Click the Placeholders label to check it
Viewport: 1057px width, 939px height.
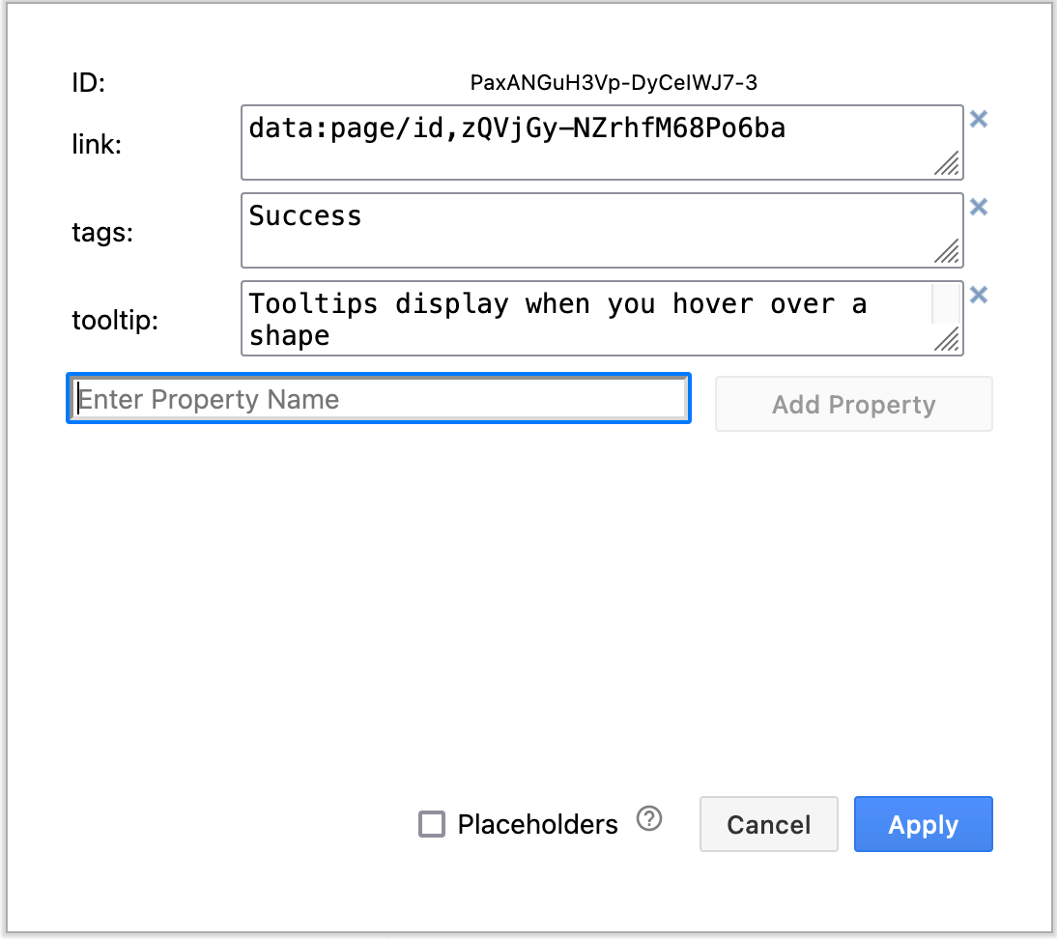(x=537, y=824)
